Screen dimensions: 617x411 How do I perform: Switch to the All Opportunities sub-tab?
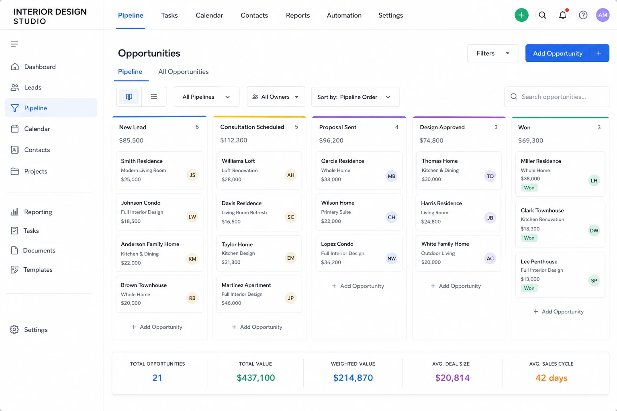pos(183,72)
